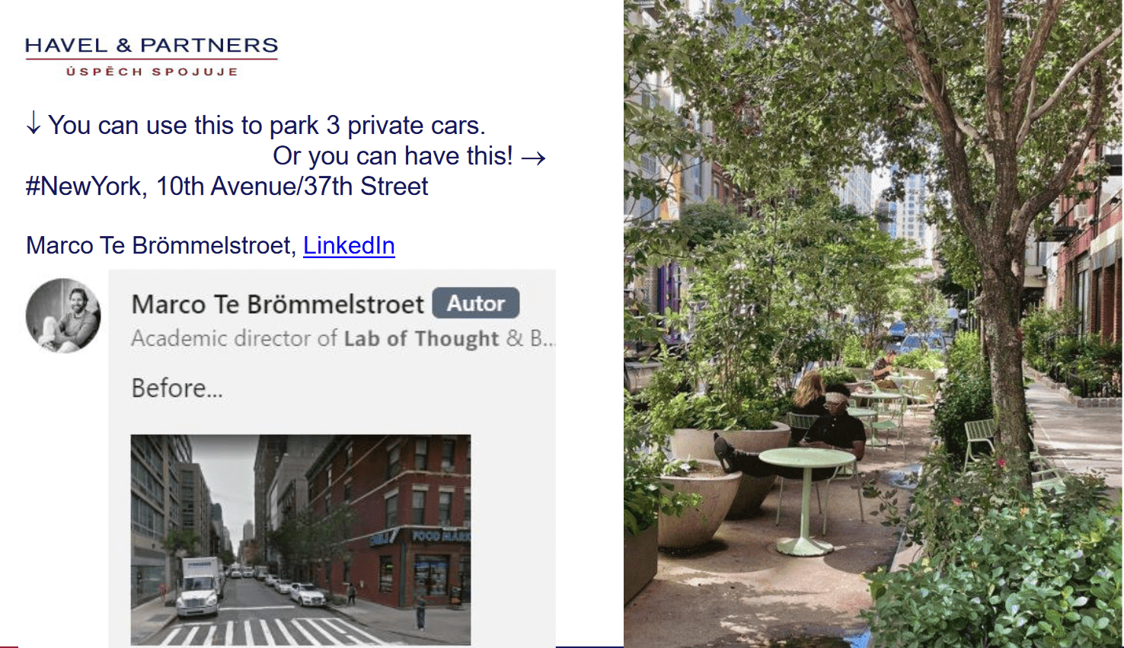Click the right arrow after 'have this!'

click(x=534, y=158)
